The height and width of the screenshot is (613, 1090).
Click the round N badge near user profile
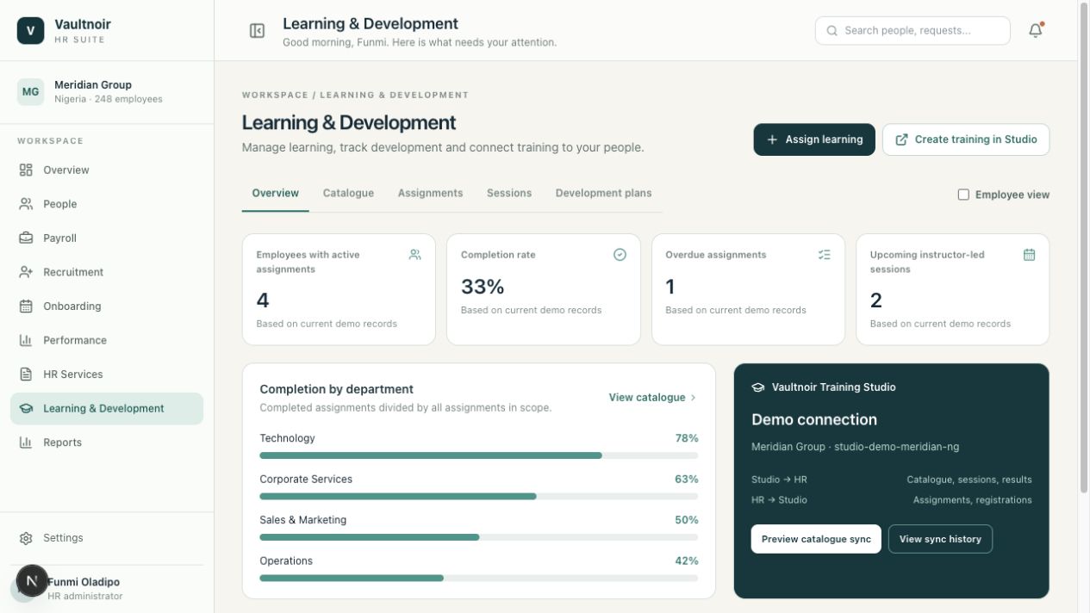pos(32,581)
